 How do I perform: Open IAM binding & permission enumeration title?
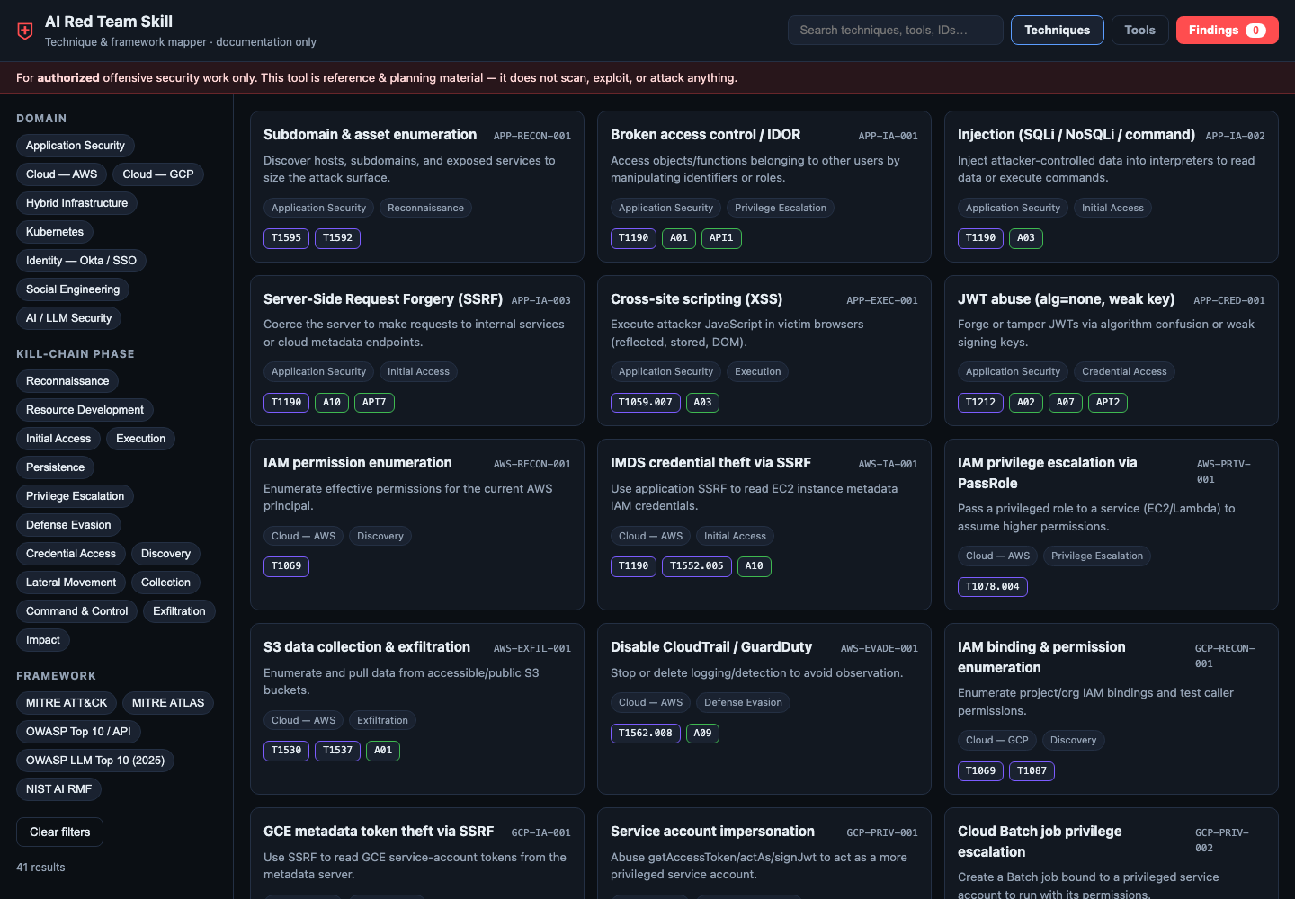(1041, 657)
